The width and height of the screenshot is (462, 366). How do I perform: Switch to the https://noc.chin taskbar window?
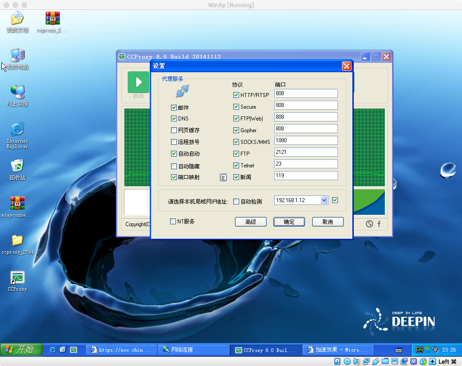click(x=121, y=350)
